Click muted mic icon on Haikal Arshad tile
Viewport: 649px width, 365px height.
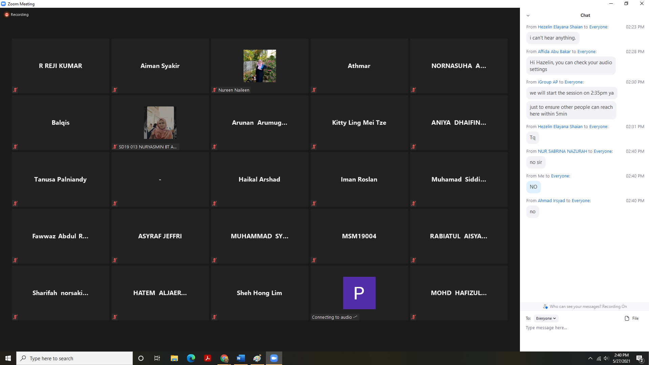214,203
